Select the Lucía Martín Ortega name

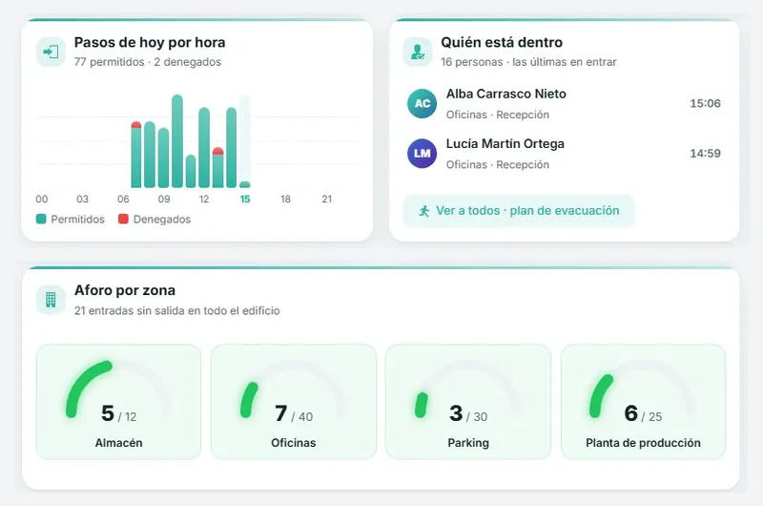(505, 143)
